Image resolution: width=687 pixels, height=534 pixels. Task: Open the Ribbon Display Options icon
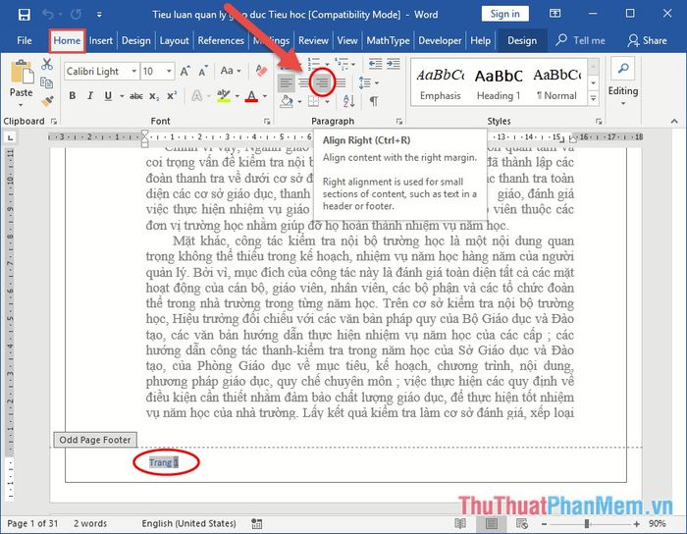pos(555,14)
